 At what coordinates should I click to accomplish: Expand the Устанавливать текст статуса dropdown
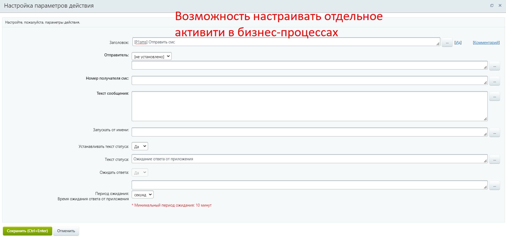click(140, 147)
